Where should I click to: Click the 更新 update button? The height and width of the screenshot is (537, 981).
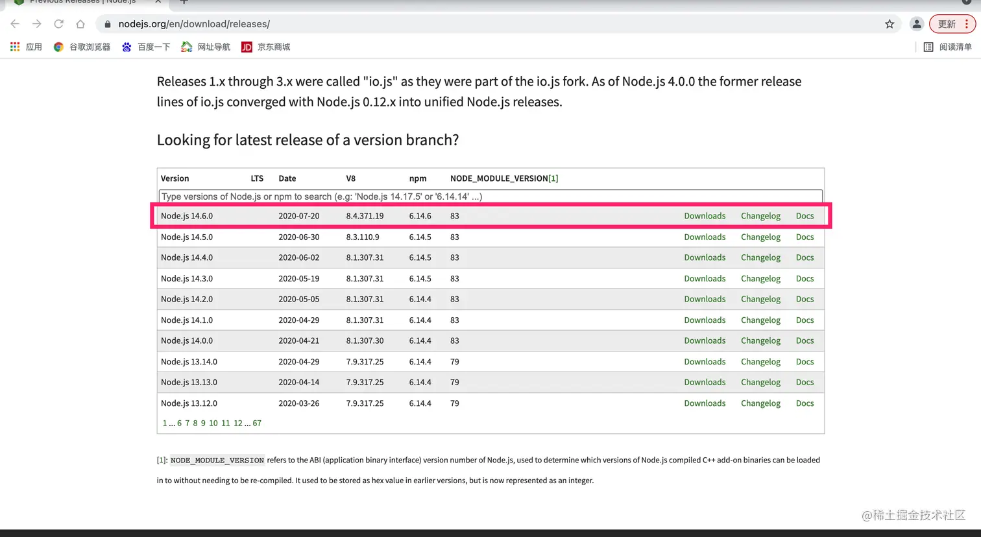click(x=952, y=24)
